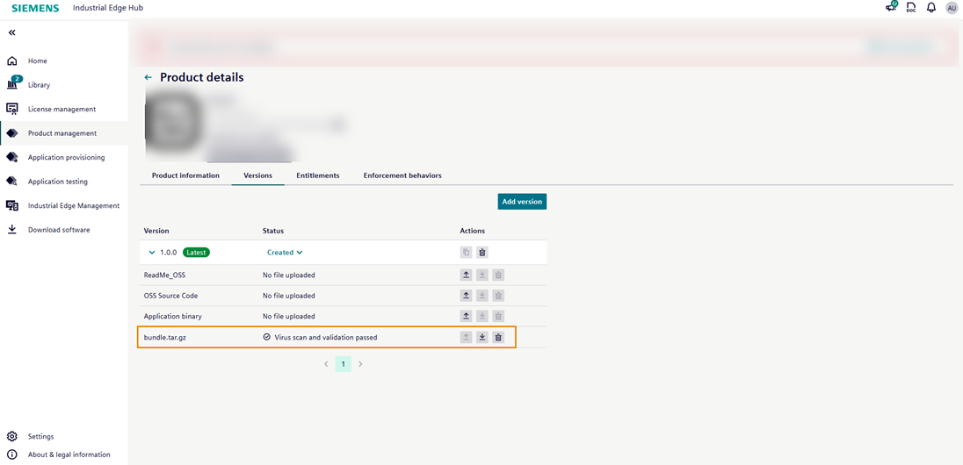The image size is (963, 465).
Task: Upload file for ReadMe_OSS row
Action: (467, 275)
